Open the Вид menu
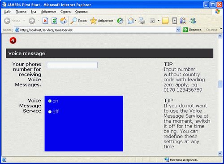This screenshot has height=164, width=224. pyautogui.click(x=34, y=12)
